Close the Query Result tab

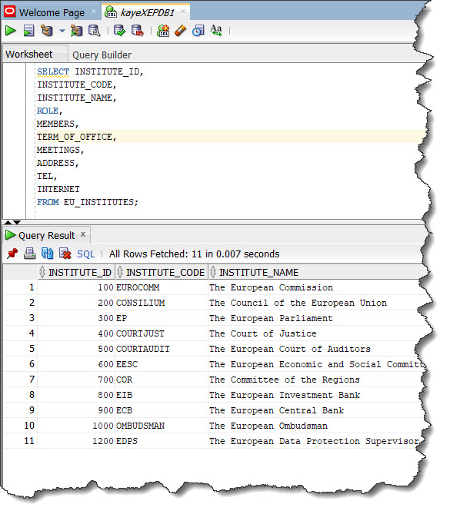(83, 234)
